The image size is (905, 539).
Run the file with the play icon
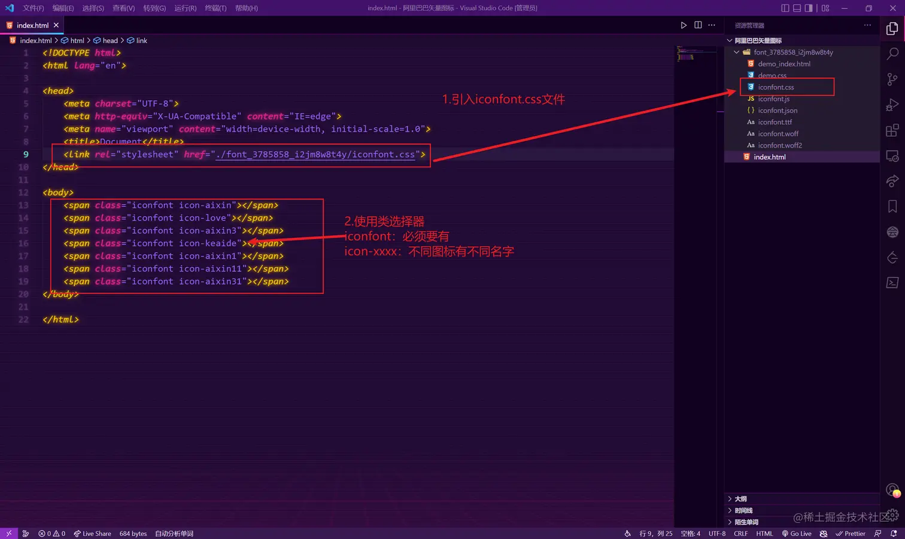click(x=684, y=25)
